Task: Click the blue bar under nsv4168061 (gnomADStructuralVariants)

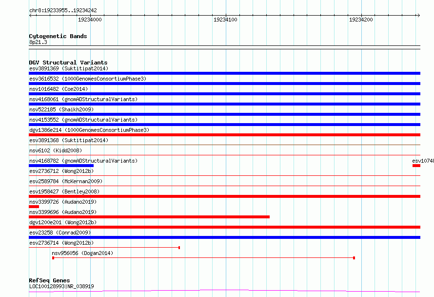Action: (224, 104)
